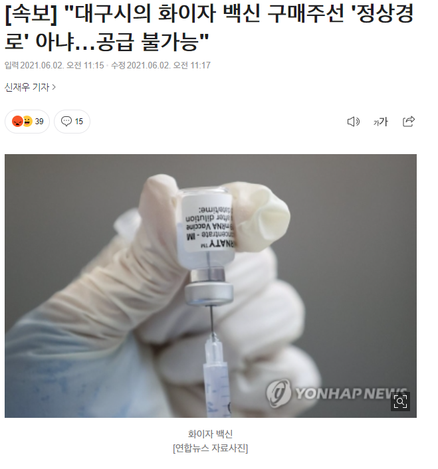The height and width of the screenshot is (469, 438).
Task: Click the [연합뉴스 자료사진] credit text
Action: pos(210,448)
